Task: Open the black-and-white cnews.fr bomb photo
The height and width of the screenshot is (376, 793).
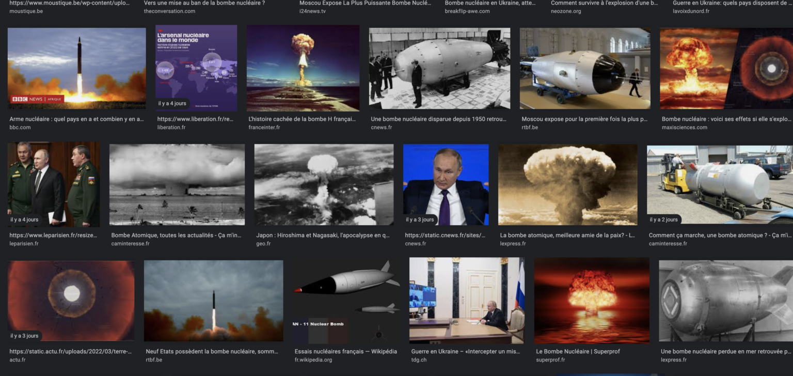Action: click(x=439, y=68)
